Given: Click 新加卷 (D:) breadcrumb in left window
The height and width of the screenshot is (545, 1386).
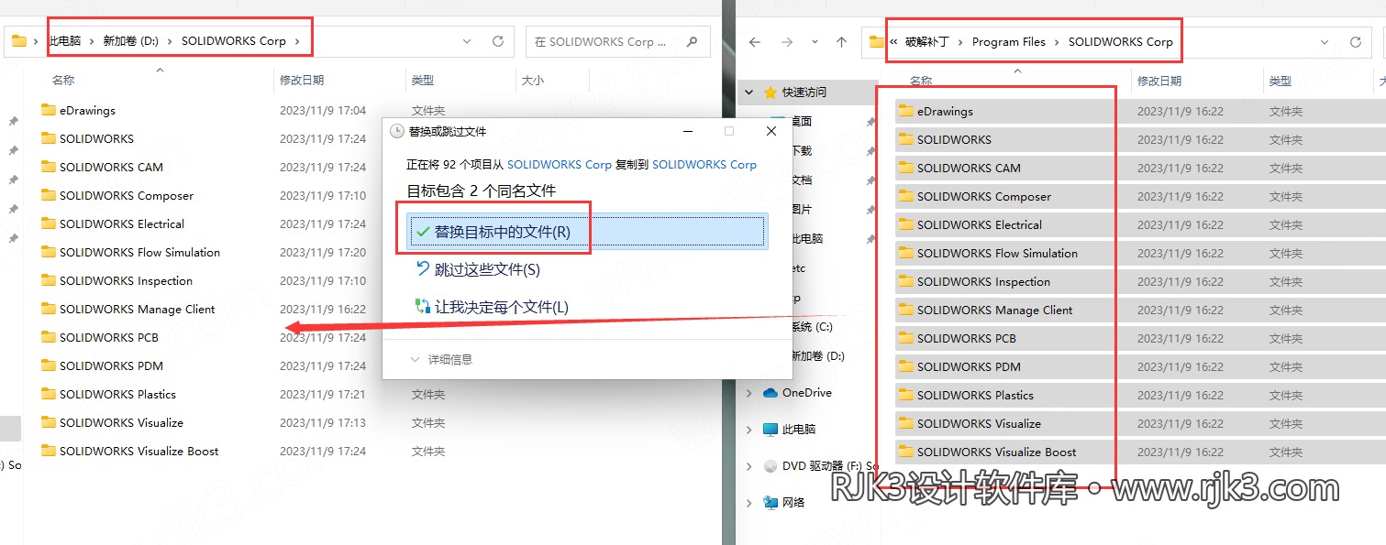Looking at the screenshot, I should click(130, 41).
